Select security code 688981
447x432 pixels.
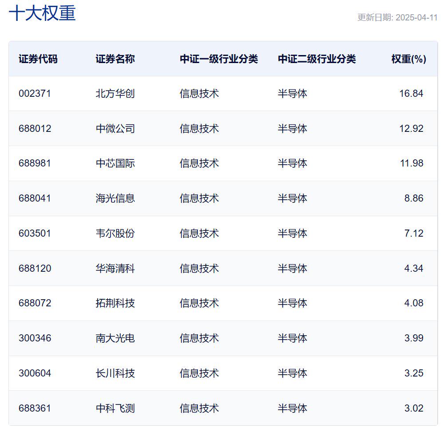(35, 163)
